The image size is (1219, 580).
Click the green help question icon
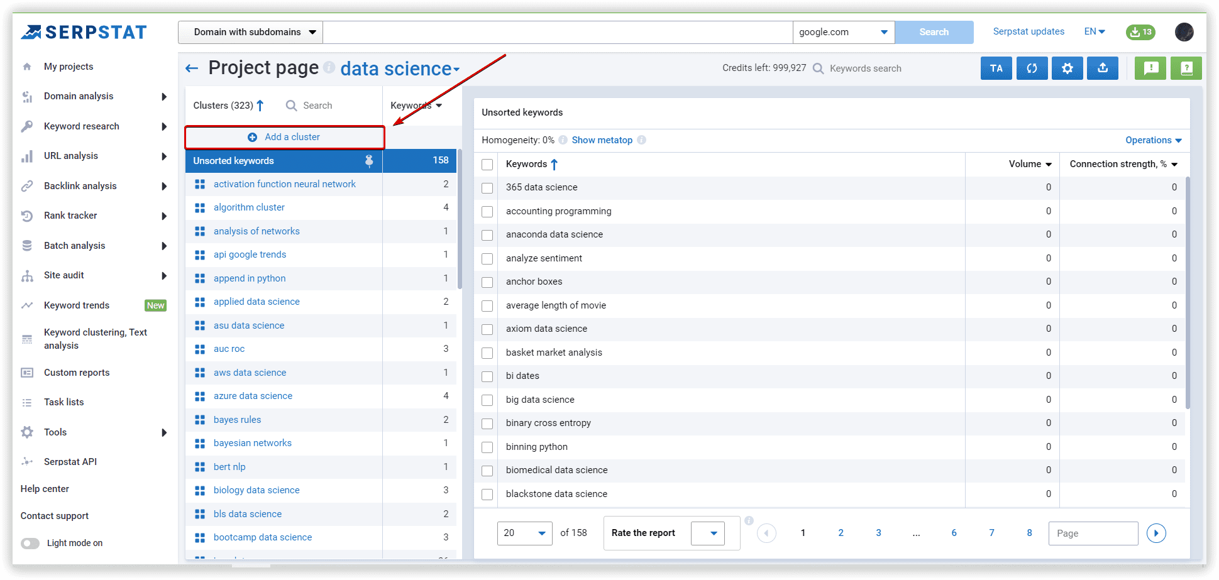point(1186,68)
